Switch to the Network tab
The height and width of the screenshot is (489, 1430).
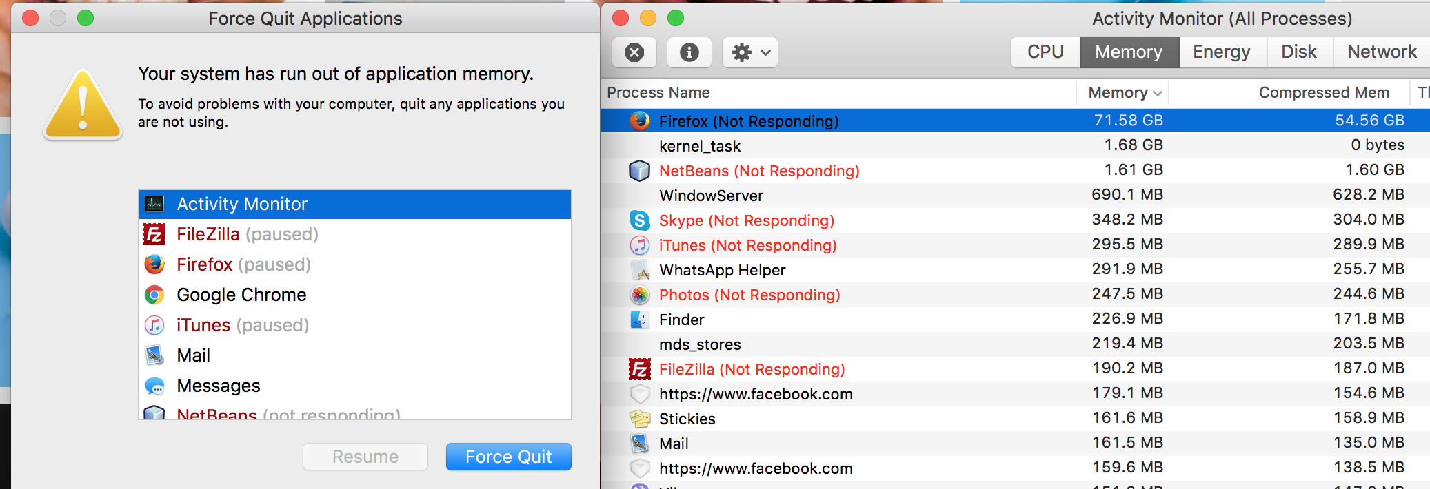point(1381,52)
